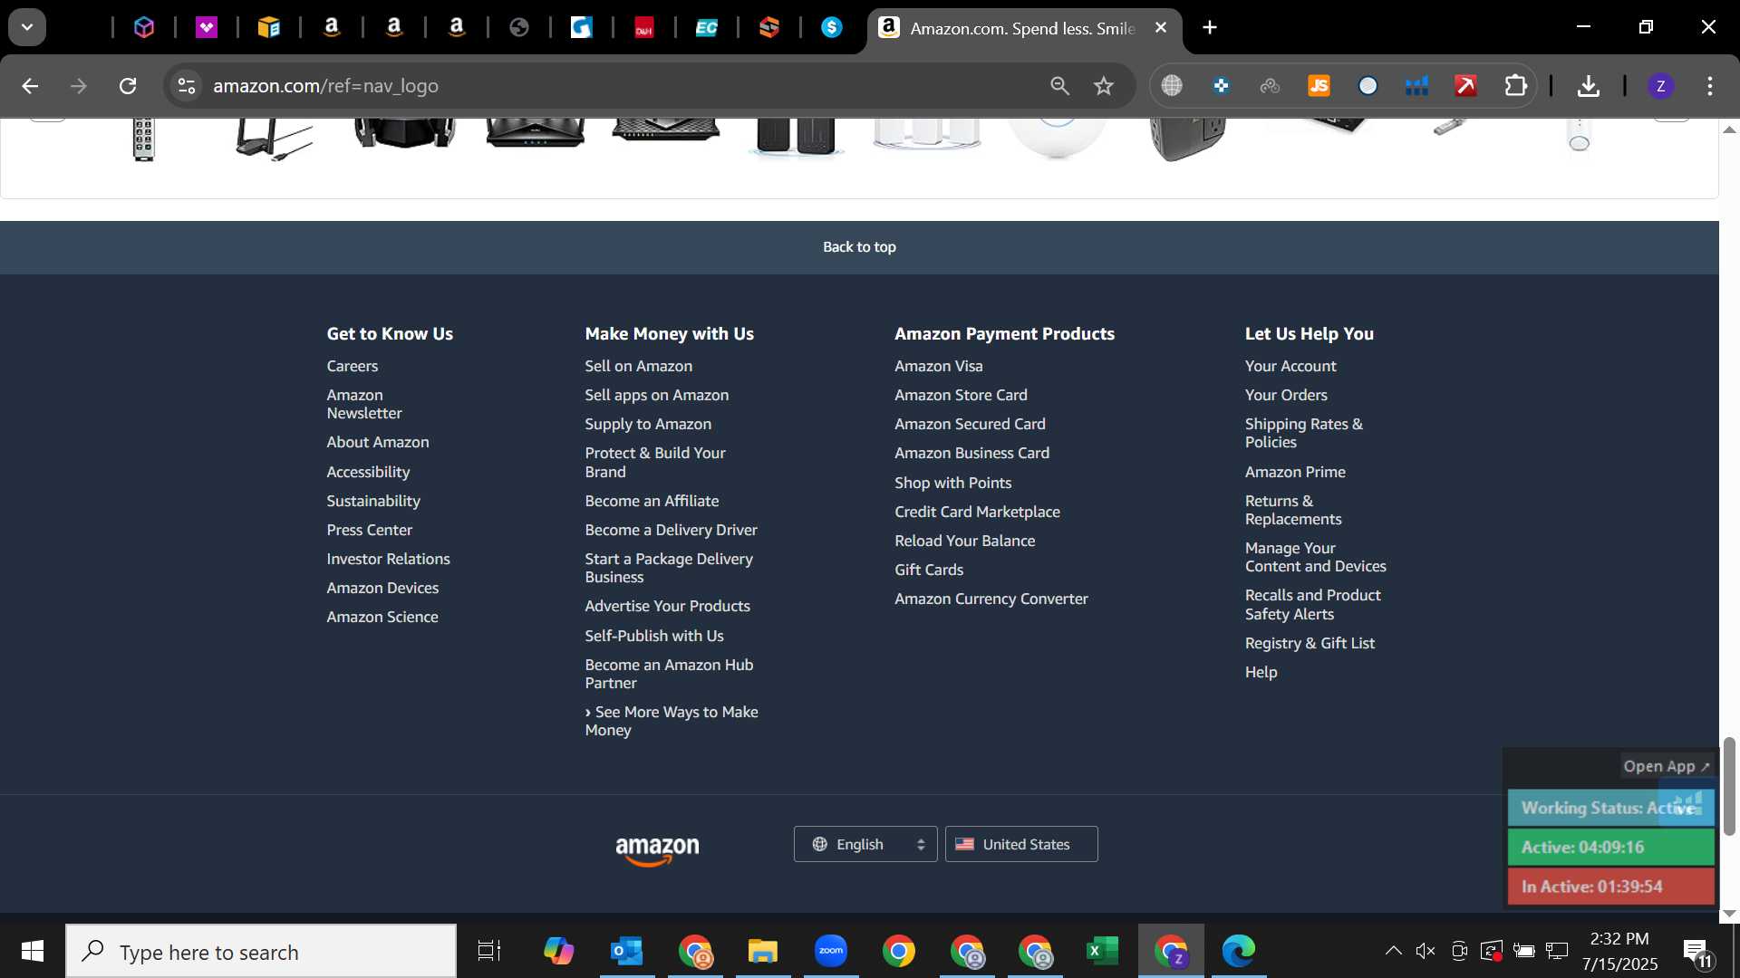Open the red arrow extension icon
This screenshot has width=1740, height=978.
1465,86
